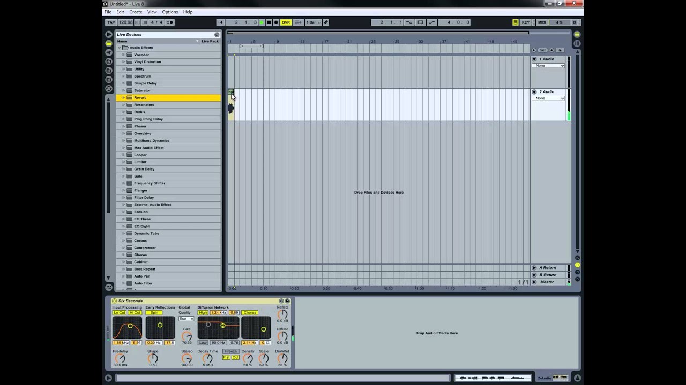Open 2 Audio None device chooser
This screenshot has width=686, height=385.
[548, 98]
